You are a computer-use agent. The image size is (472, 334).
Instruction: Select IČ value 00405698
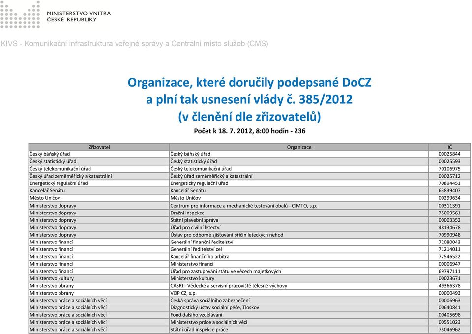coord(449,315)
